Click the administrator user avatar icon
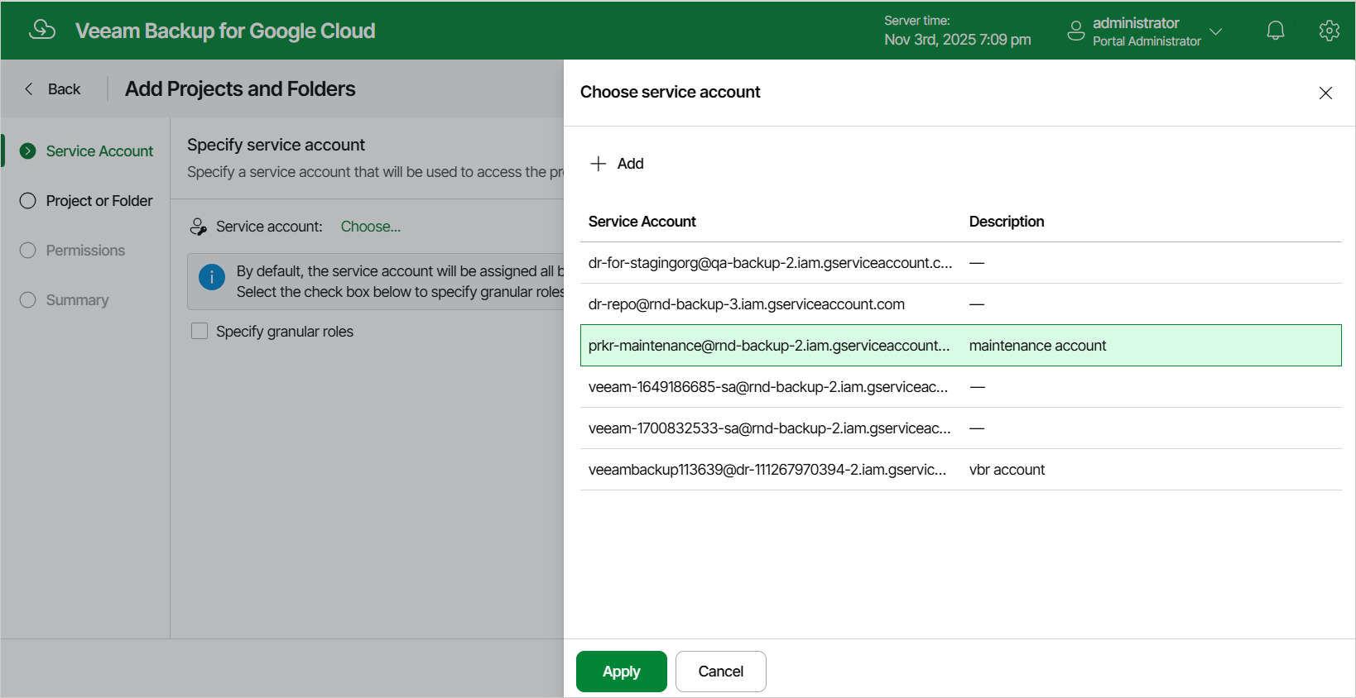1356x698 pixels. pos(1076,31)
